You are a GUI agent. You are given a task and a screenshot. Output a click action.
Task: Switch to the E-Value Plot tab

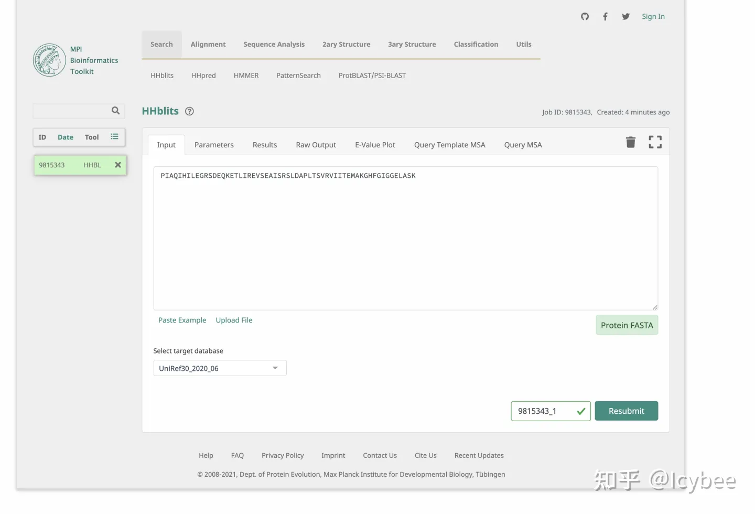375,145
